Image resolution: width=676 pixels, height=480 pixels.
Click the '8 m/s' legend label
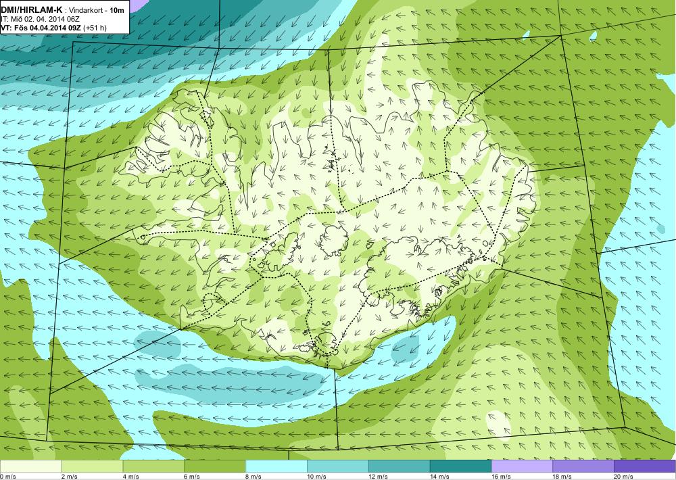coord(254,477)
